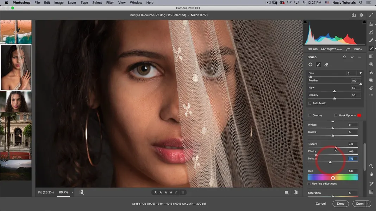Toggle Brush adjustments visibility eye
The height and width of the screenshot is (211, 376).
pos(352,57)
